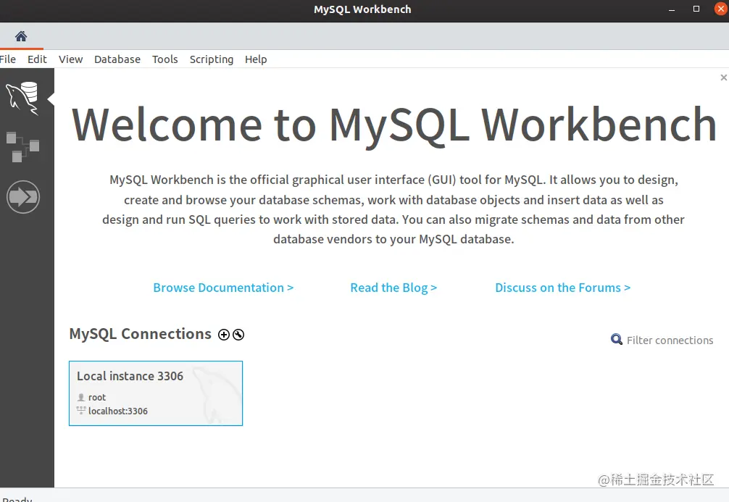Minimize the MySQL Workbench window
The height and width of the screenshot is (502, 729).
coord(671,9)
